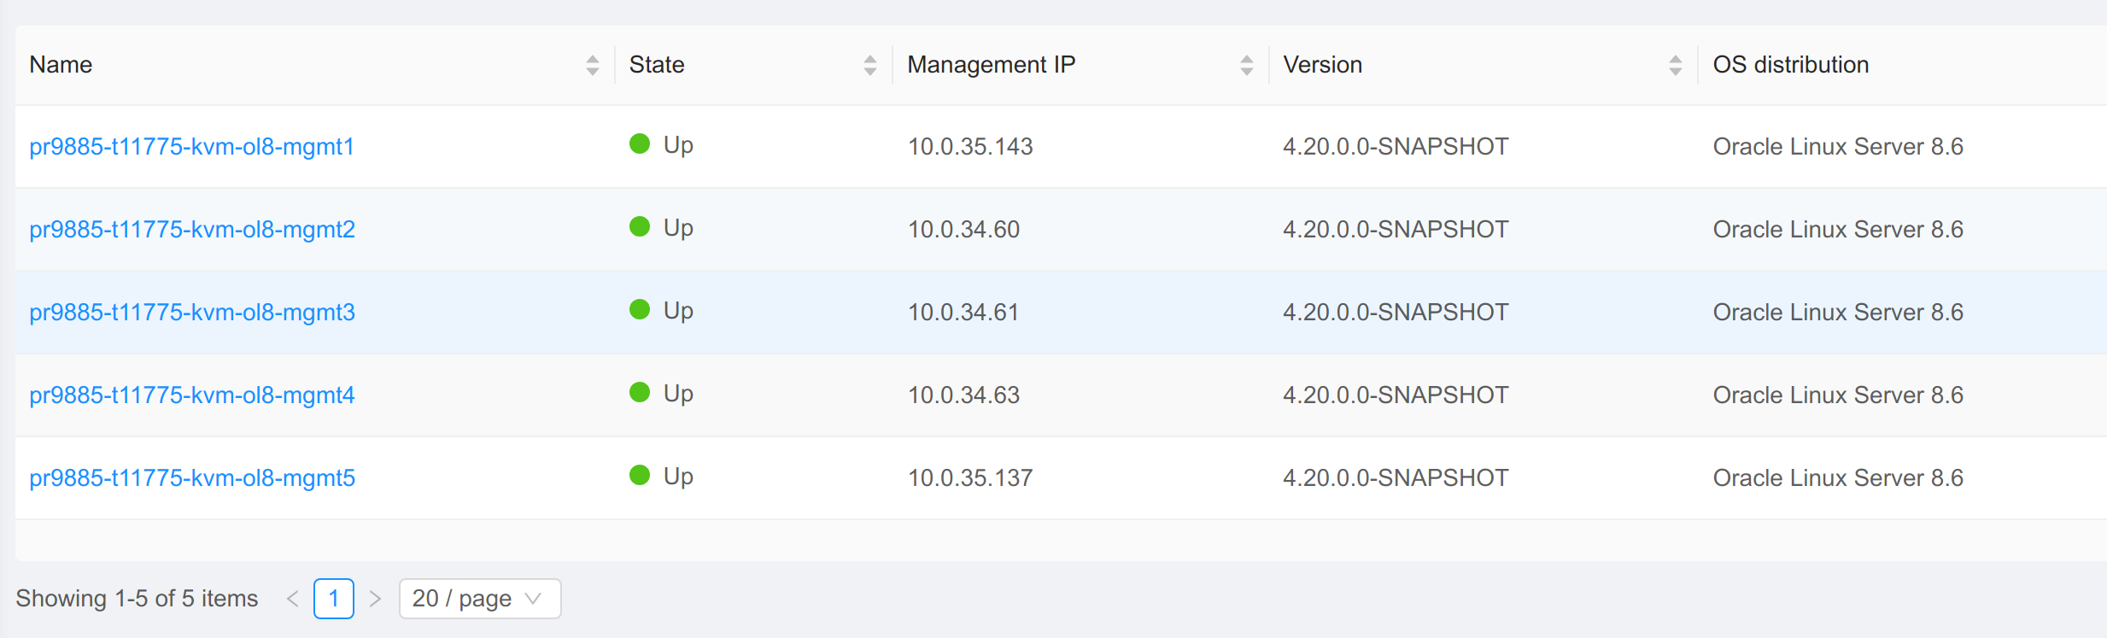Open pr9885-t11775-kvm-ol8-mgmt3 server link
2107x638 pixels.
pyautogui.click(x=191, y=313)
